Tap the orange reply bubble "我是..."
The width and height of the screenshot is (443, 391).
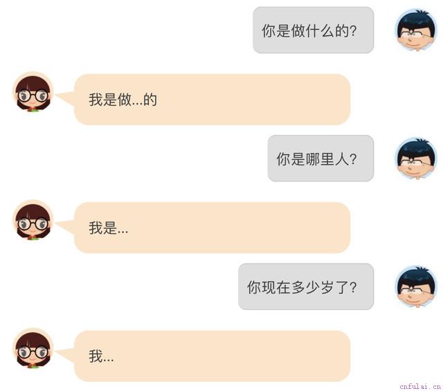coord(213,228)
